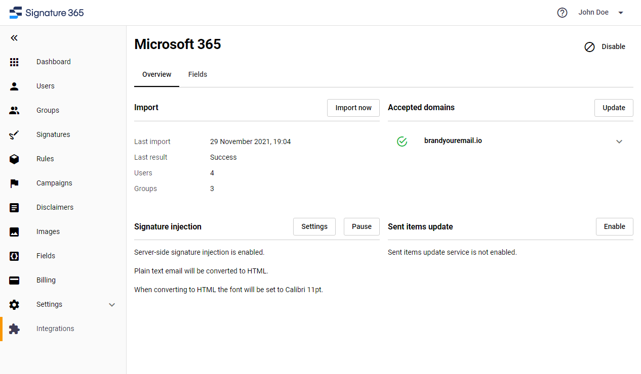Expand brandyouremail.io domain details chevron
The width and height of the screenshot is (641, 374).
[x=619, y=142]
